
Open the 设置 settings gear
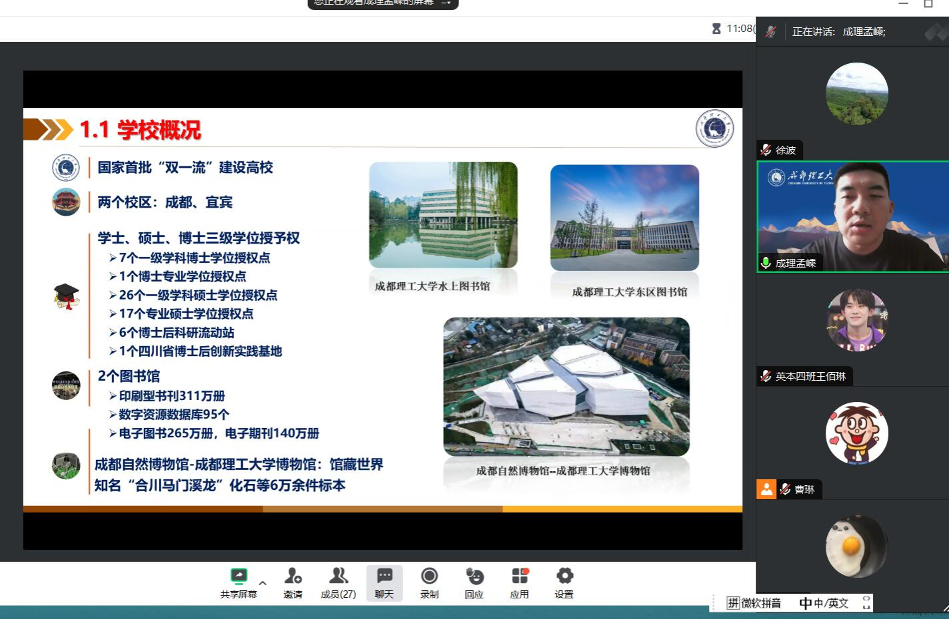tap(564, 583)
